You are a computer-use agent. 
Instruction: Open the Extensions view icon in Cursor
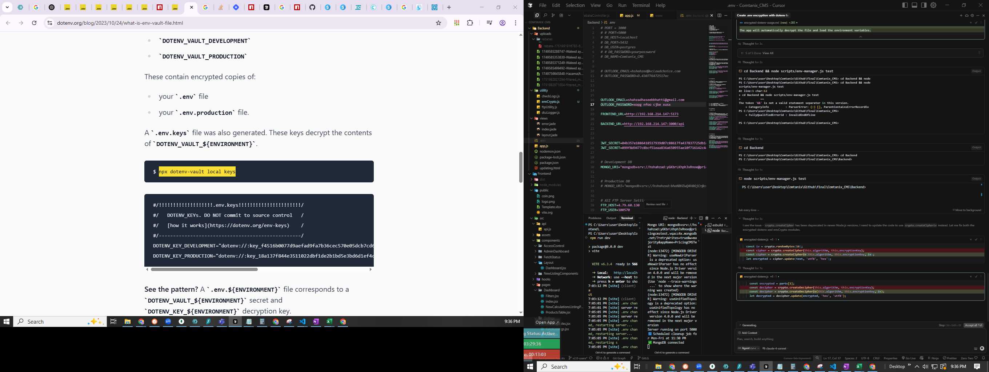tap(561, 15)
